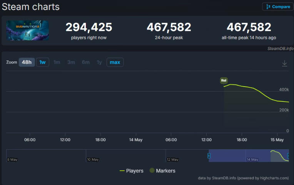Choose the 3m zoom range
The width and height of the screenshot is (294, 185).
(x=71, y=62)
